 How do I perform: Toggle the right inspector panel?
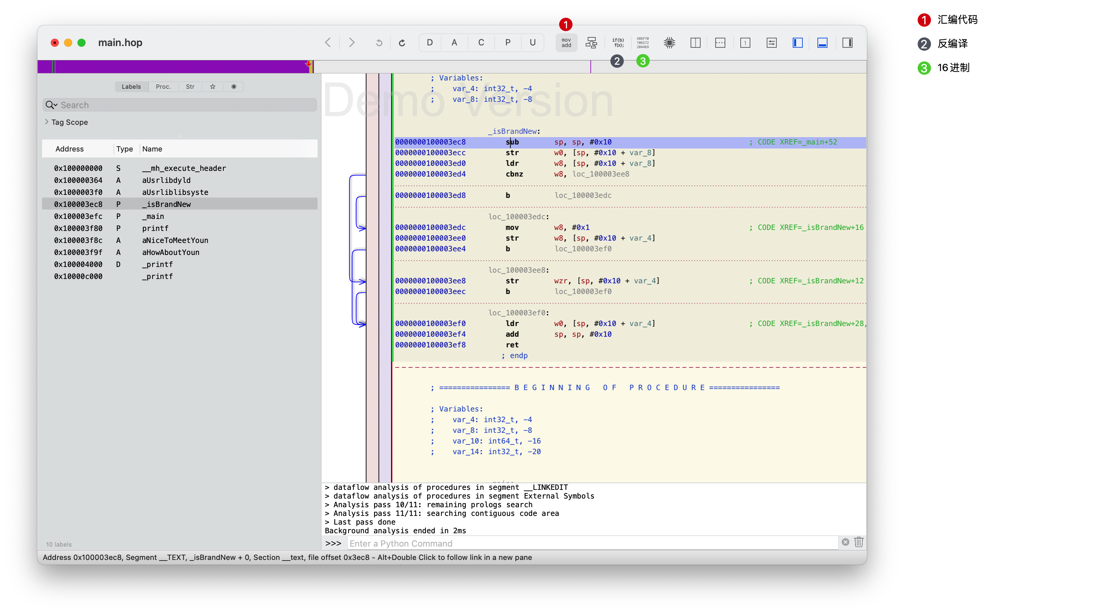coord(847,42)
